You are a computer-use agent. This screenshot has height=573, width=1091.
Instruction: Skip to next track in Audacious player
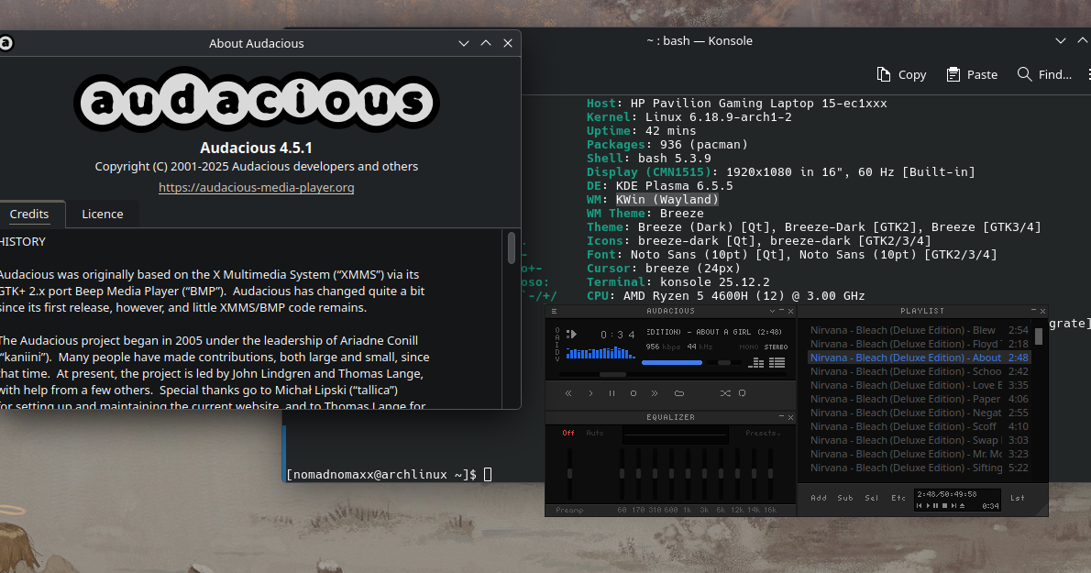click(655, 393)
